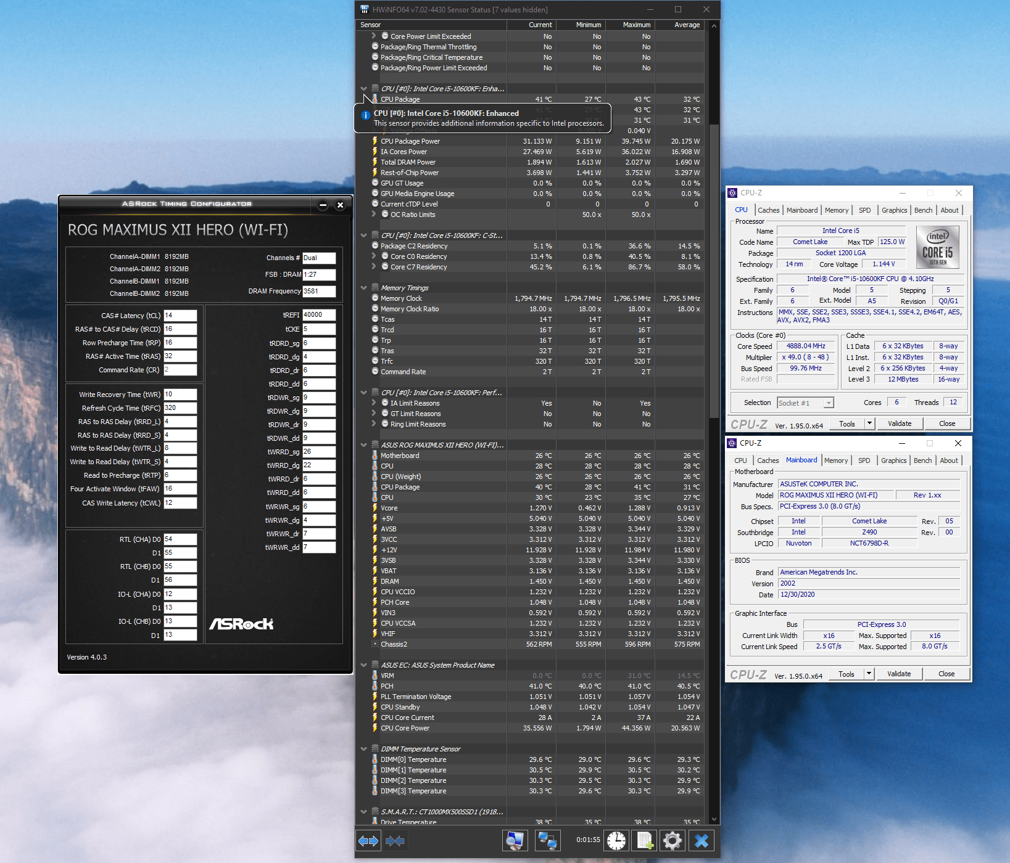The image size is (1010, 863).
Task: Click the HWiNFO64 title bar app icon
Action: pos(365,9)
